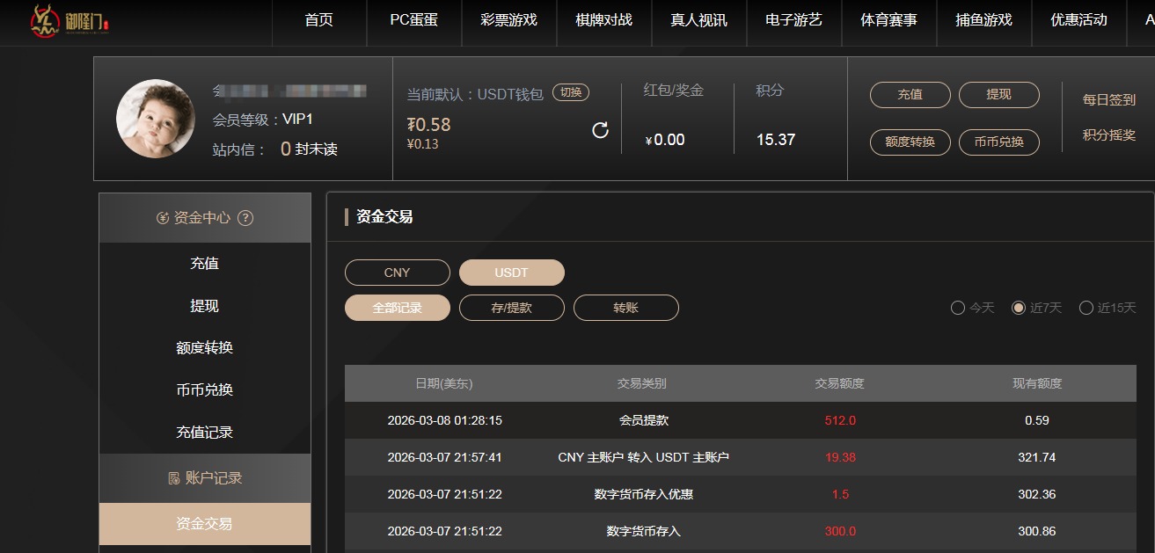This screenshot has width=1155, height=553.
Task: Click the 提现 withdraw button
Action: [x=999, y=95]
